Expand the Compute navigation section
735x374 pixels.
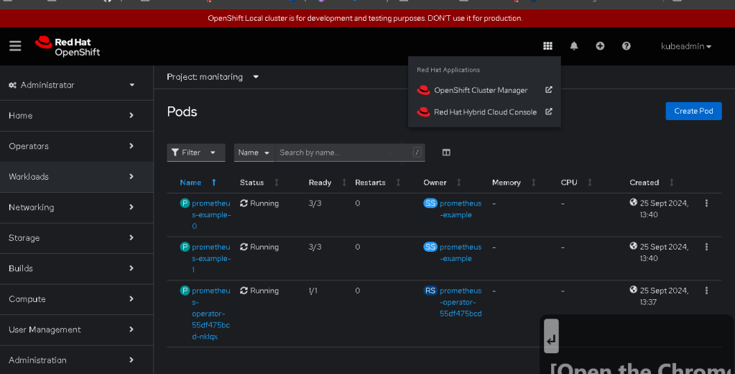coord(76,299)
